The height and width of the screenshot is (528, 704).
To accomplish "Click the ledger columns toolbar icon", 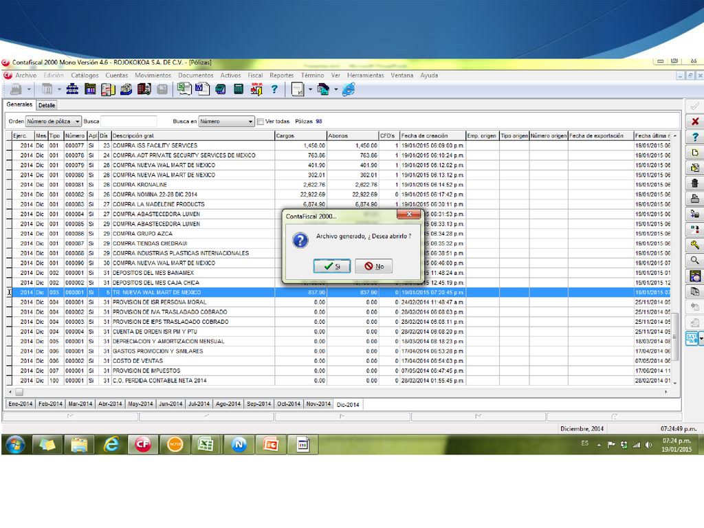I will point(90,89).
